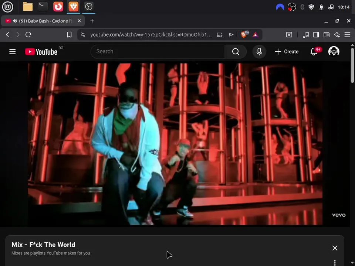Click the Create button
The image size is (355, 266).
(x=287, y=52)
